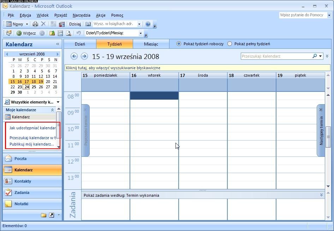The image size is (334, 231).
Task: Click the Wpisz pytanie do Pomocy field
Action: (x=303, y=15)
